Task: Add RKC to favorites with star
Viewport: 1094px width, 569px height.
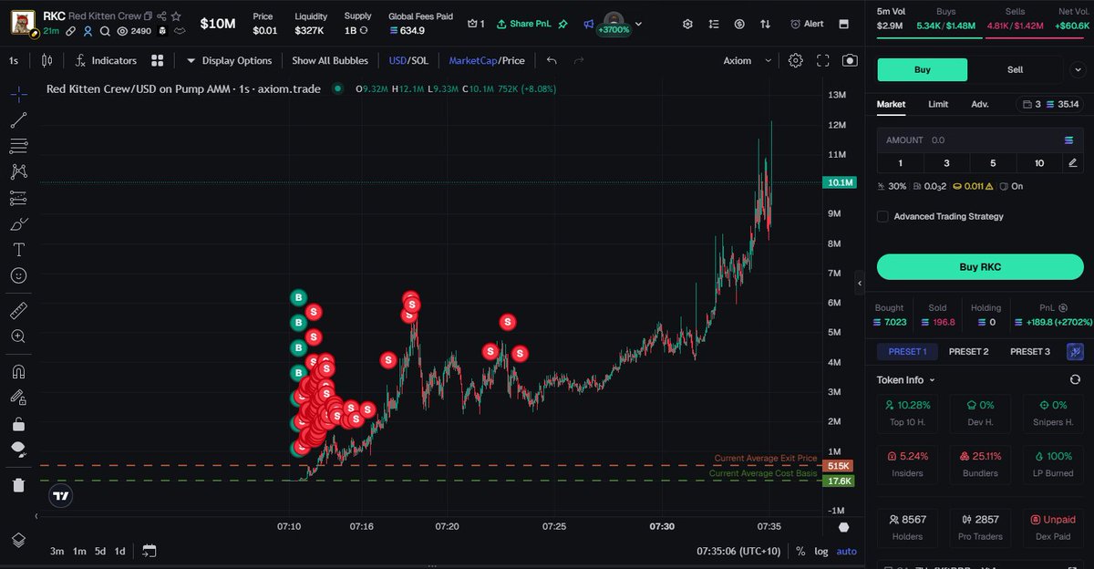Action: [176, 16]
